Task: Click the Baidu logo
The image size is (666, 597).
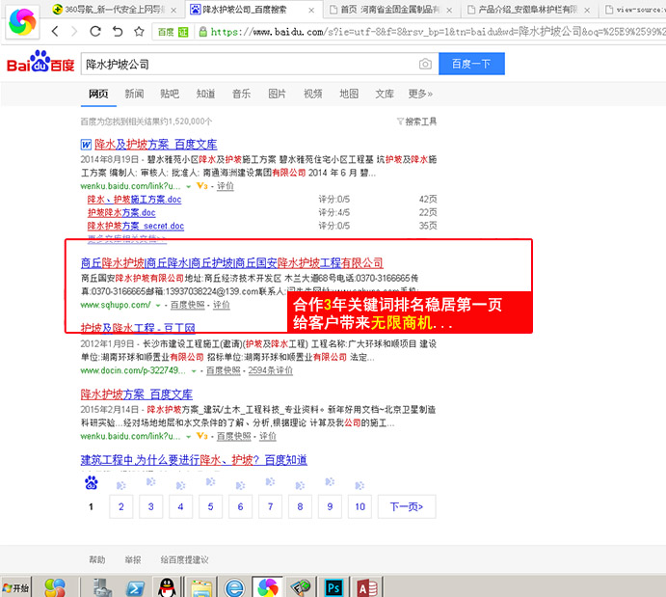Action: [x=40, y=63]
